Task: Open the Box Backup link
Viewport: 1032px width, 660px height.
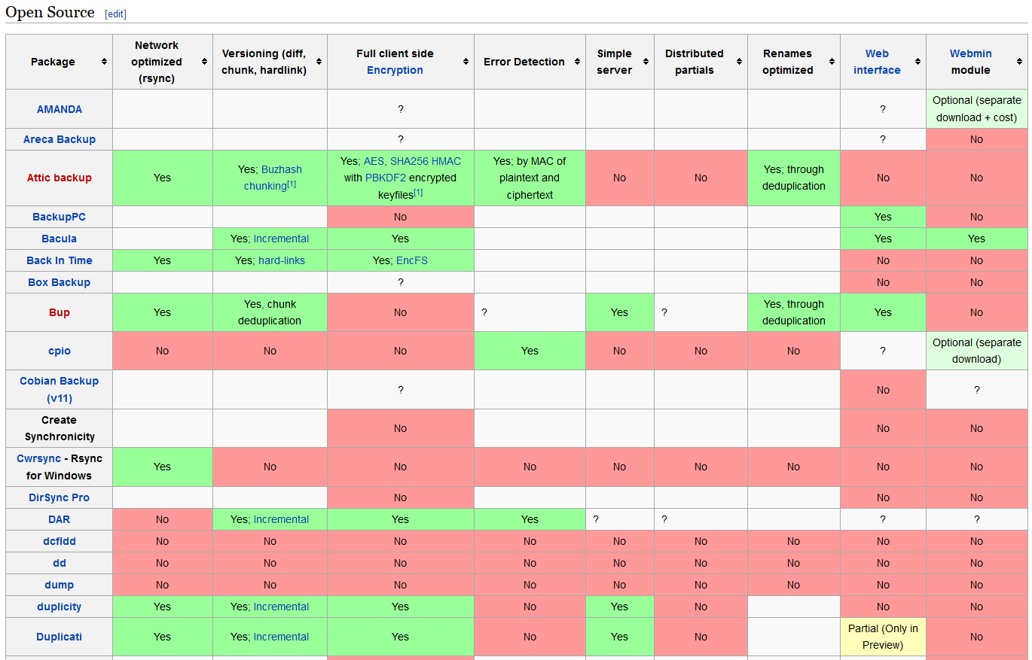Action: pos(60,282)
